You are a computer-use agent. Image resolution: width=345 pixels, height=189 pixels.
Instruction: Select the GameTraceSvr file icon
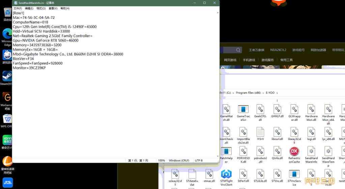click(x=243, y=113)
